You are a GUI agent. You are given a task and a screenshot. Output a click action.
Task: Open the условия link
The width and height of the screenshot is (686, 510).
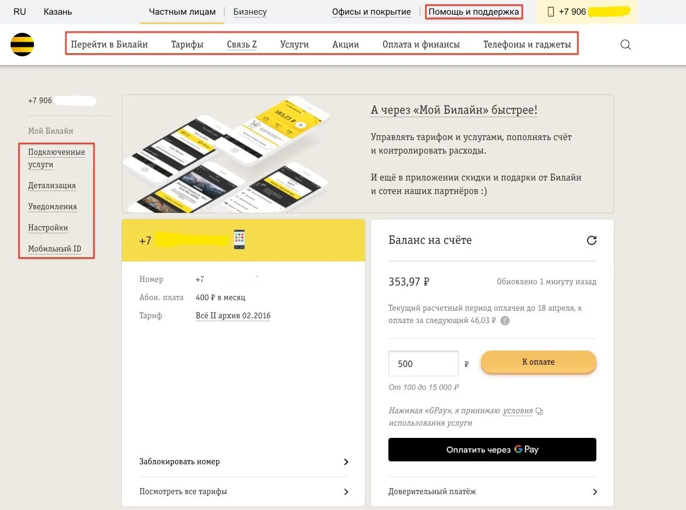[x=518, y=410]
